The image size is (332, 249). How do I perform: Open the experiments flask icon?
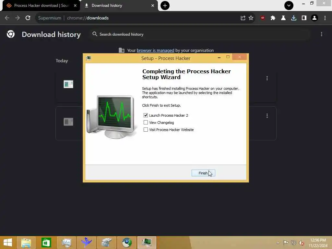[x=283, y=18]
